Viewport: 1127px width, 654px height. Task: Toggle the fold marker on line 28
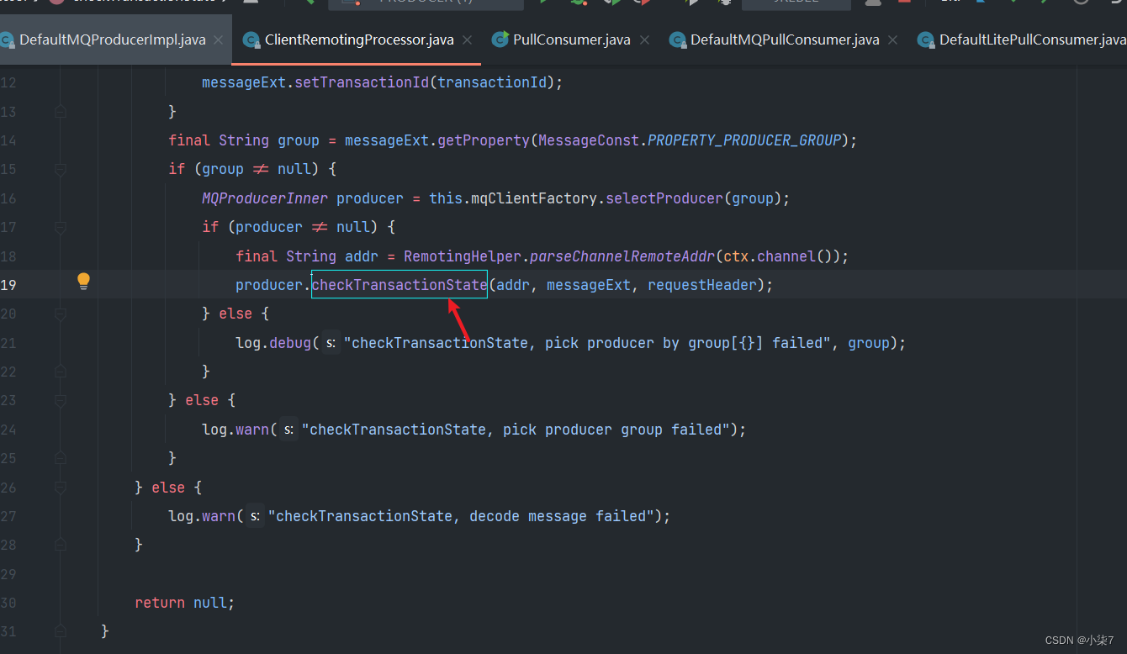coord(60,545)
